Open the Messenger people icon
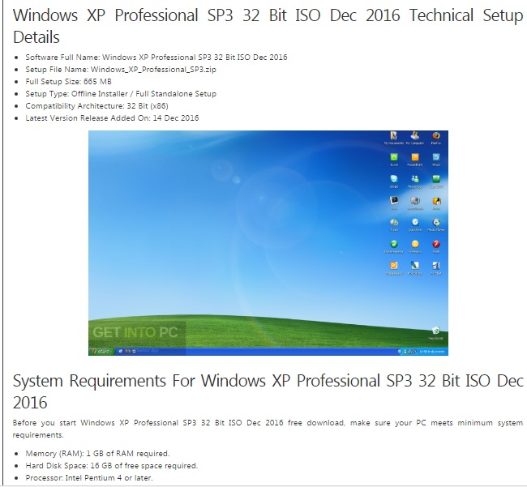Viewport: 527px width, 487px height. click(415, 182)
